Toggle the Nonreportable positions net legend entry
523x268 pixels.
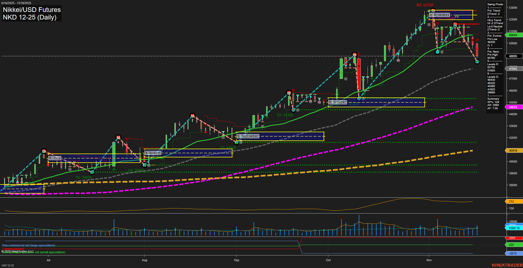[34, 252]
